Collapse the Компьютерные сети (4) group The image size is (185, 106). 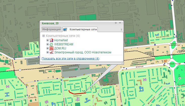click(x=44, y=36)
